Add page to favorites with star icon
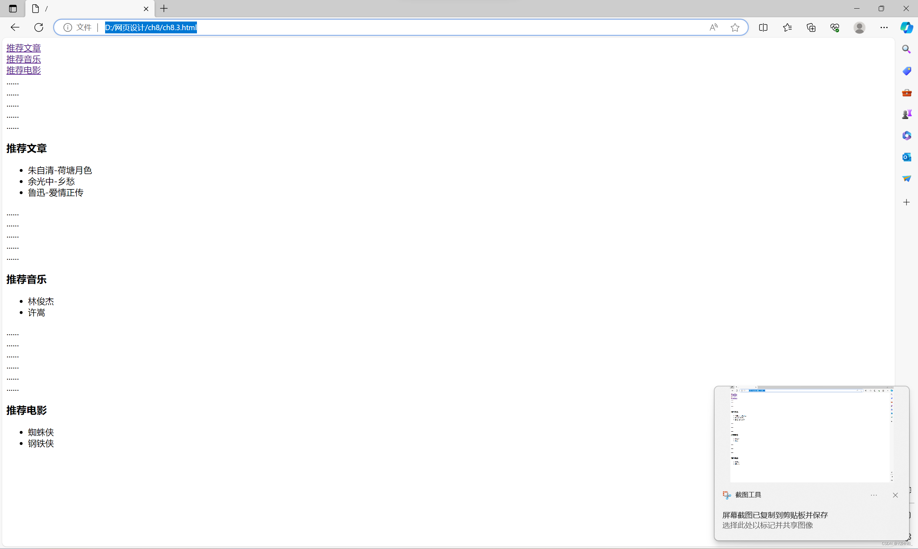This screenshot has height=549, width=918. tap(735, 27)
